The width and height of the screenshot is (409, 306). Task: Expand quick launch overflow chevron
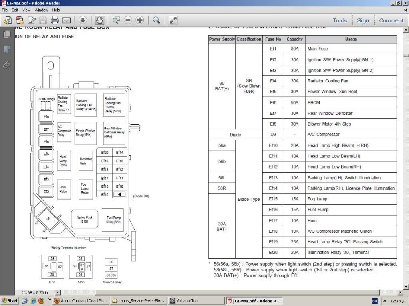pos(49,300)
